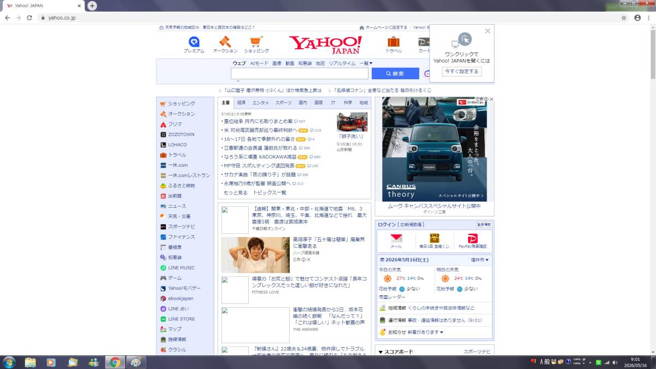Click the マップ icon in sidebar
The width and height of the screenshot is (656, 369).
tap(163, 329)
